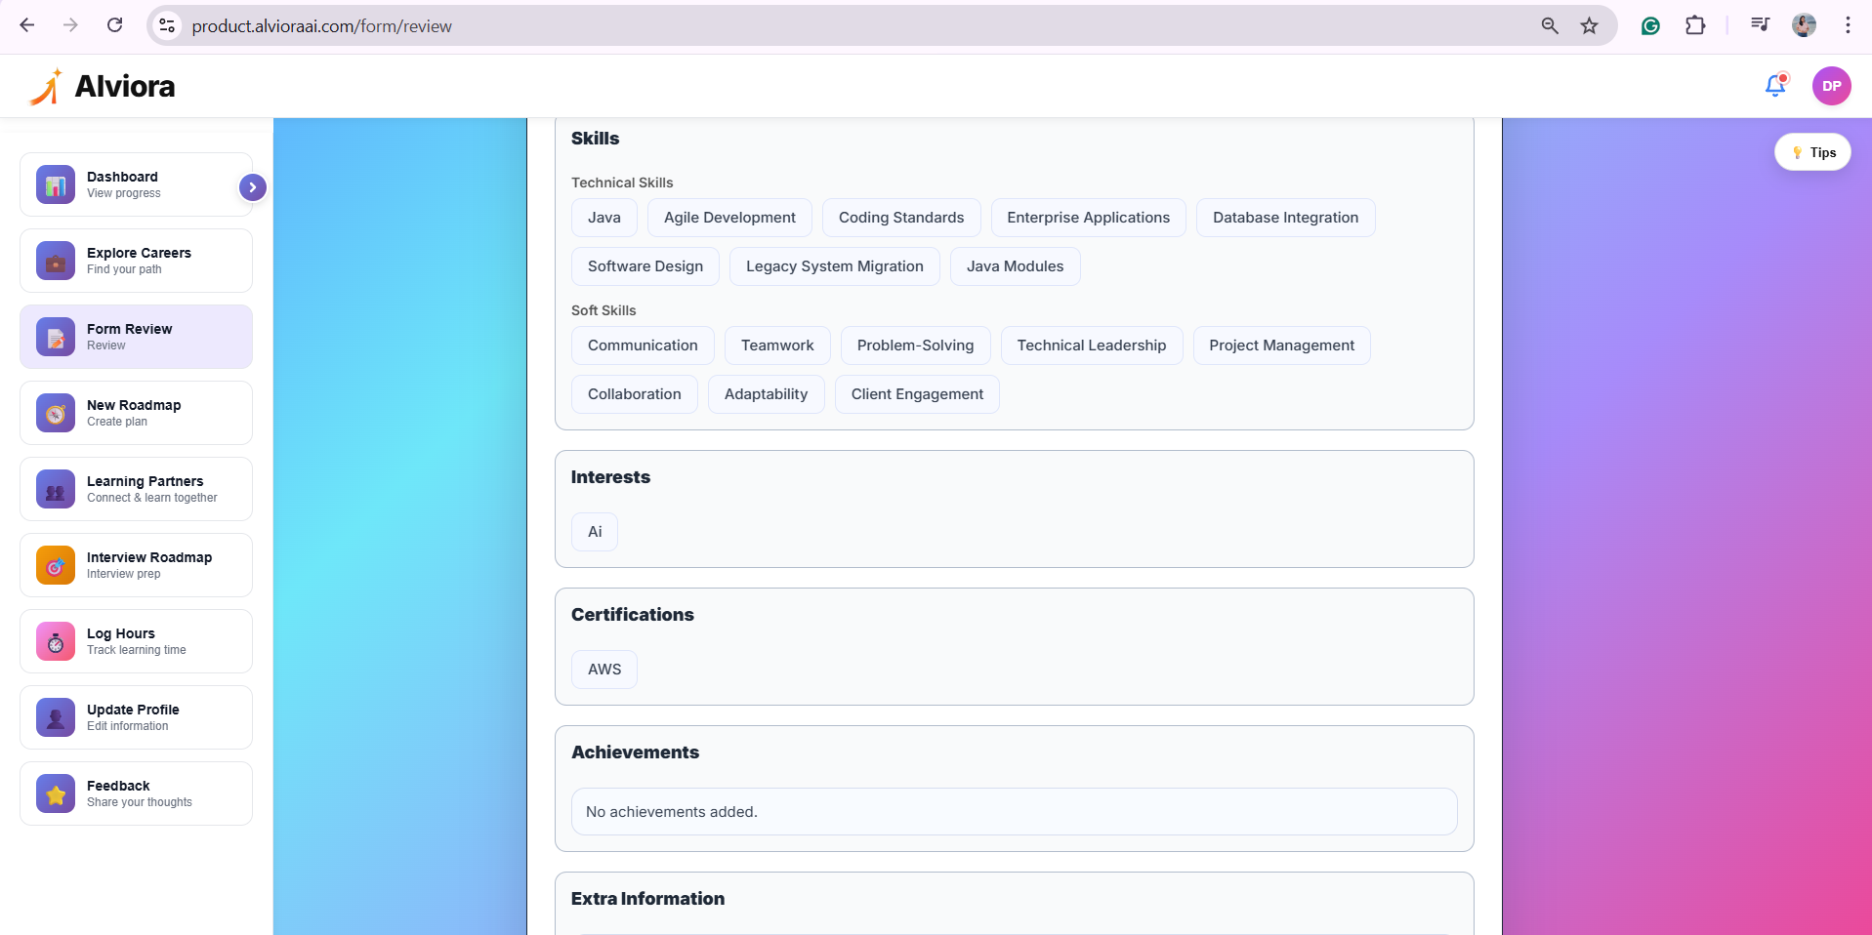Viewport: 1872px width, 935px height.
Task: Select the Technical Leadership chip
Action: (x=1092, y=346)
